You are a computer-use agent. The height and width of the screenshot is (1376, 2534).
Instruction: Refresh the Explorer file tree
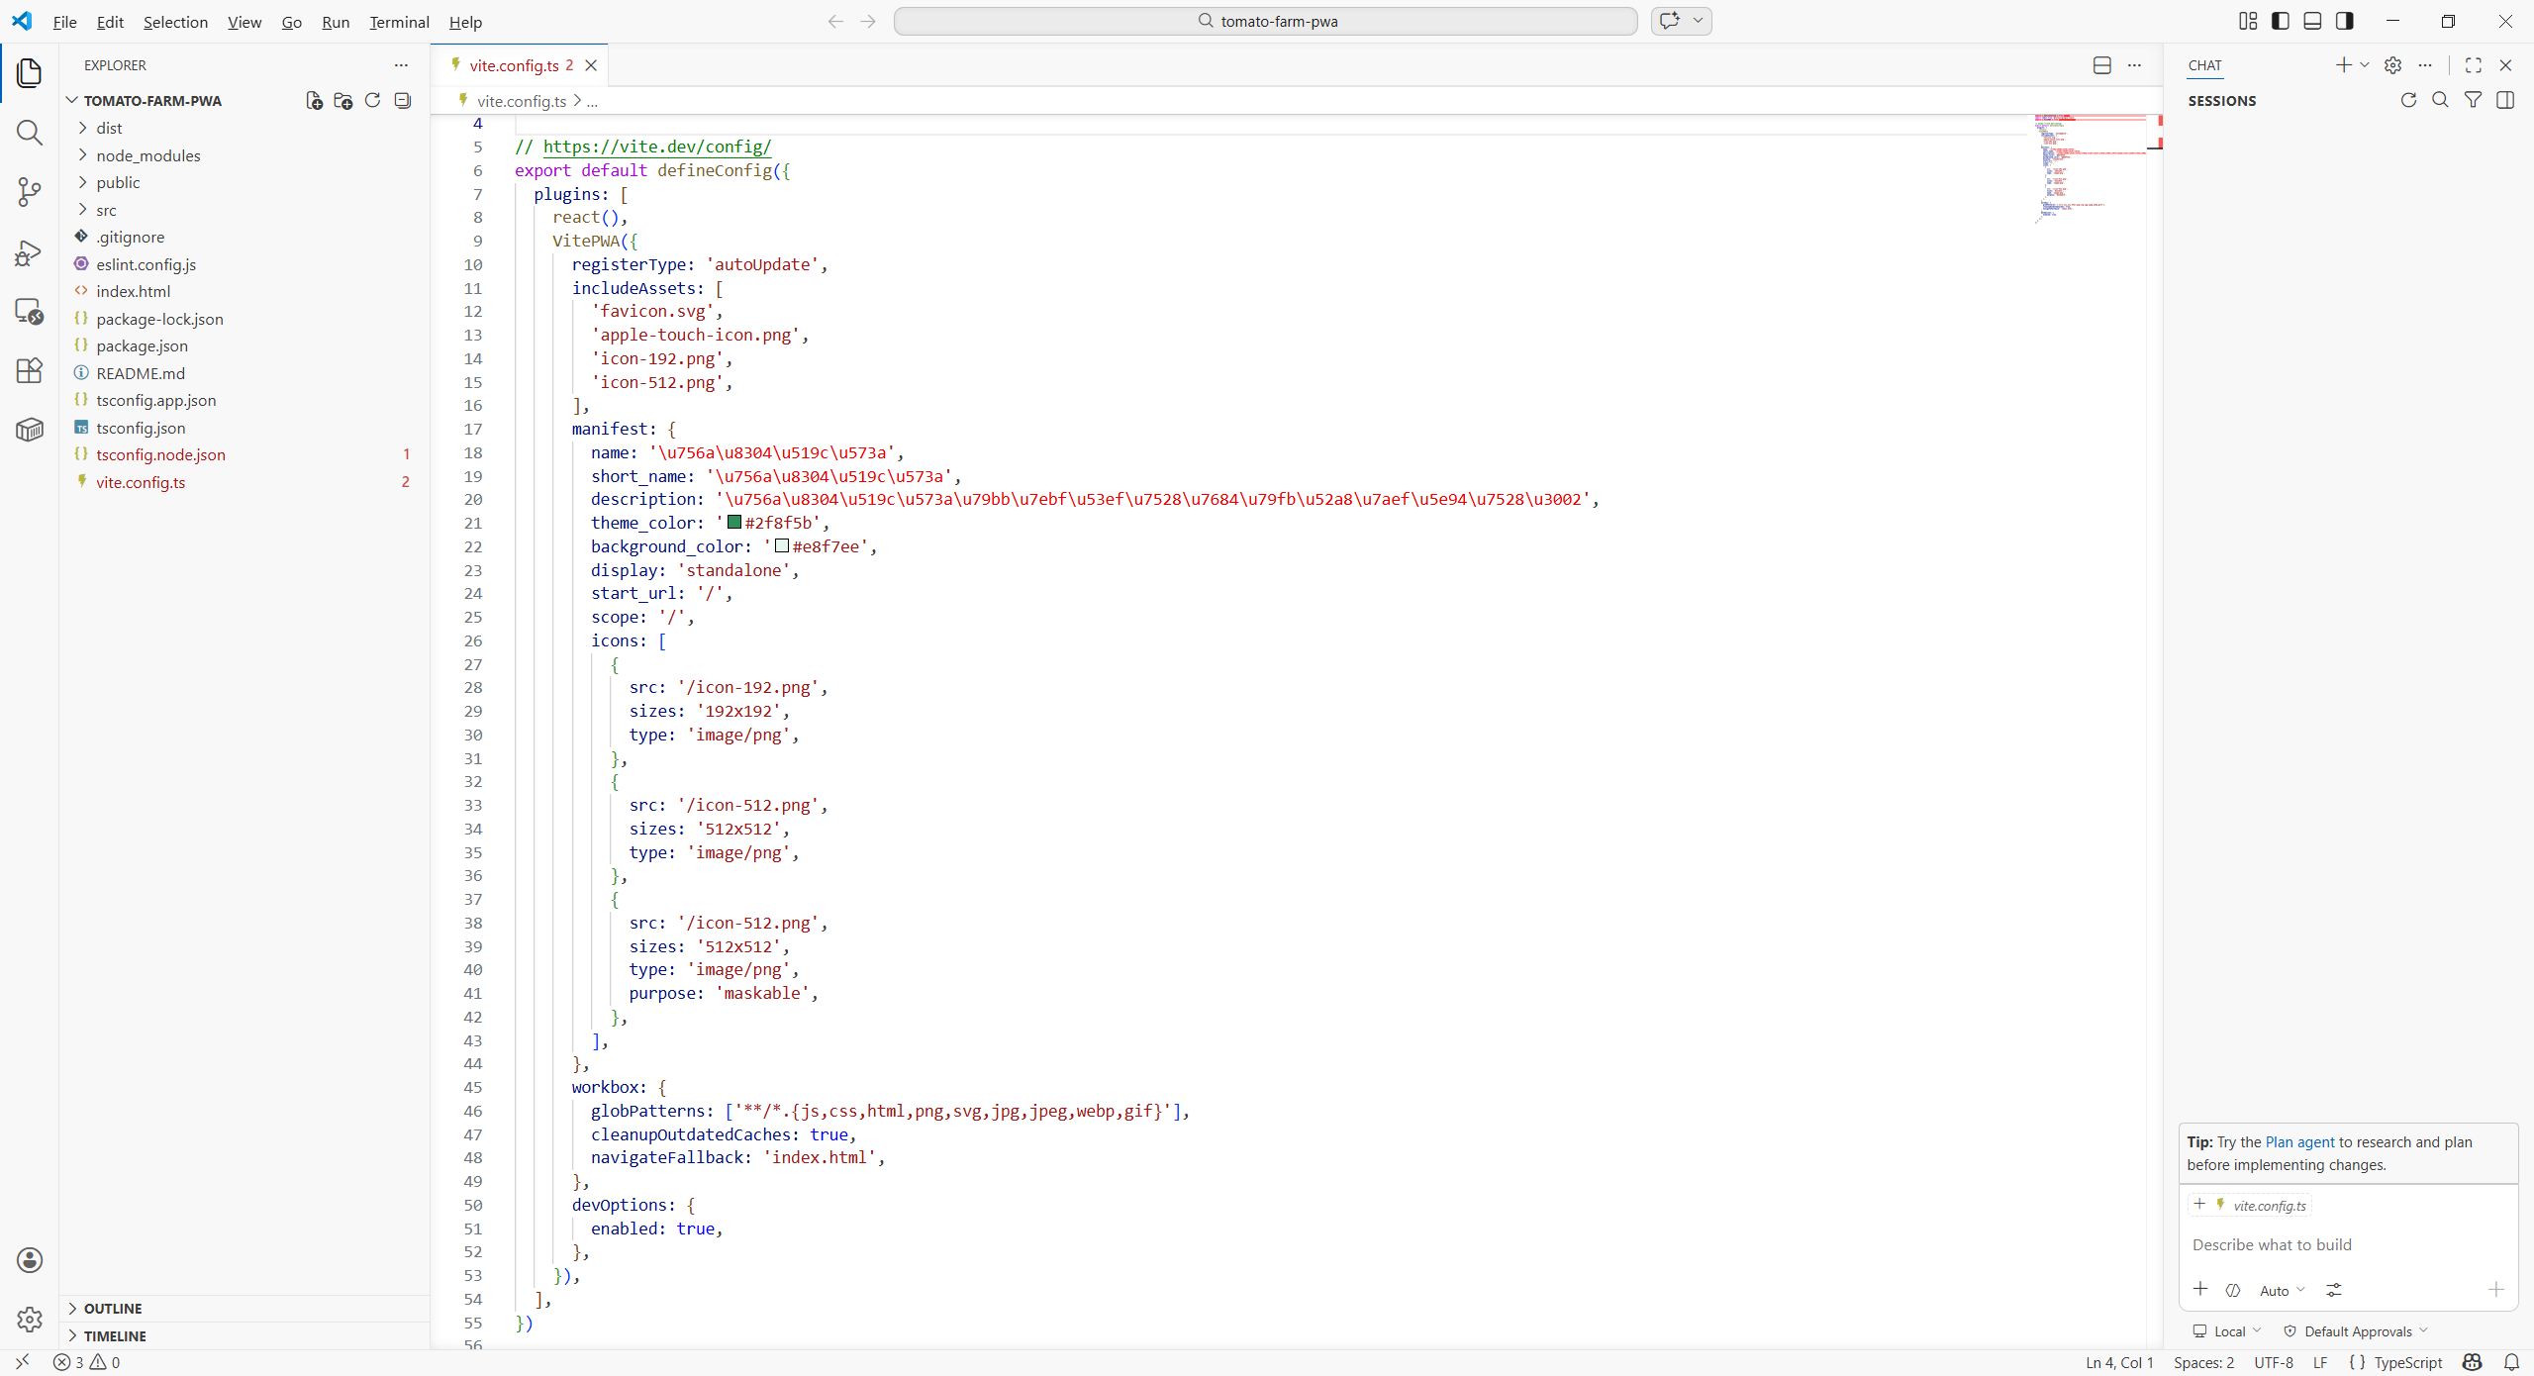[373, 101]
